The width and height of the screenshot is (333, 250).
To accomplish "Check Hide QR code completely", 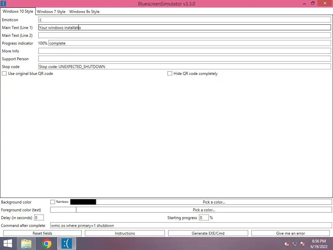I will click(x=170, y=74).
